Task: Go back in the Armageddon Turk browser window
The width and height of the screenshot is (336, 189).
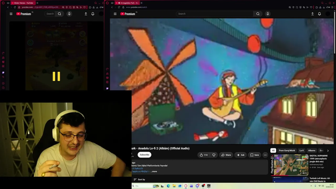Action: (112, 7)
